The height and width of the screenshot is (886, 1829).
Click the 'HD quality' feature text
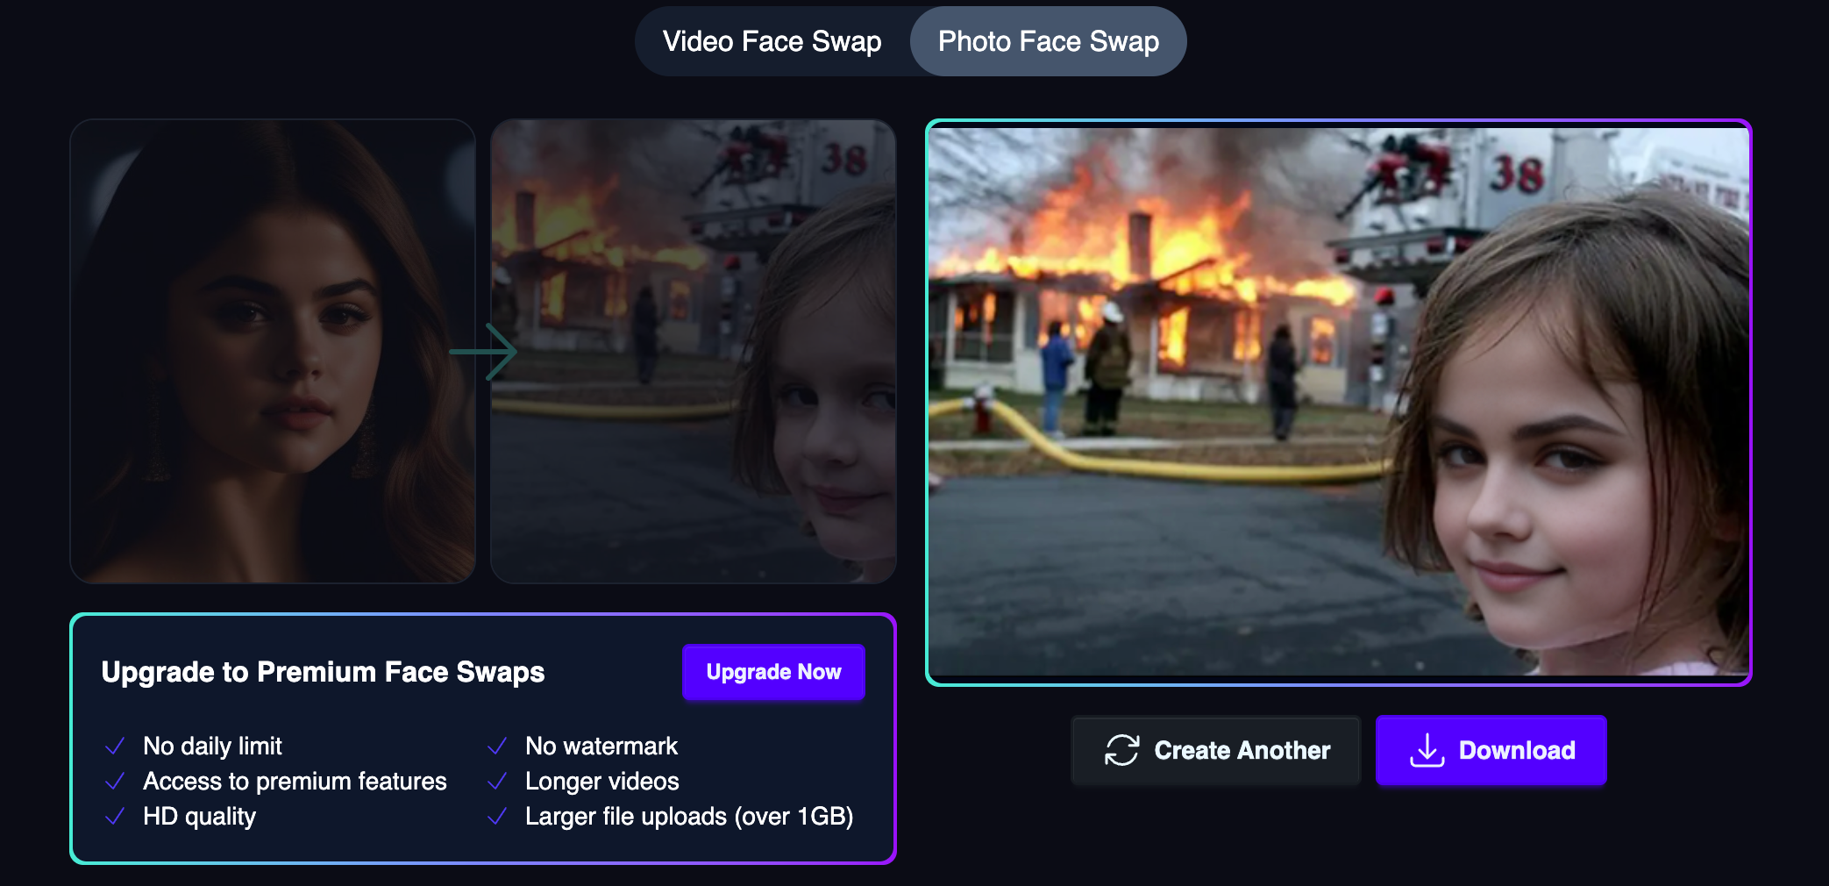pyautogui.click(x=199, y=816)
